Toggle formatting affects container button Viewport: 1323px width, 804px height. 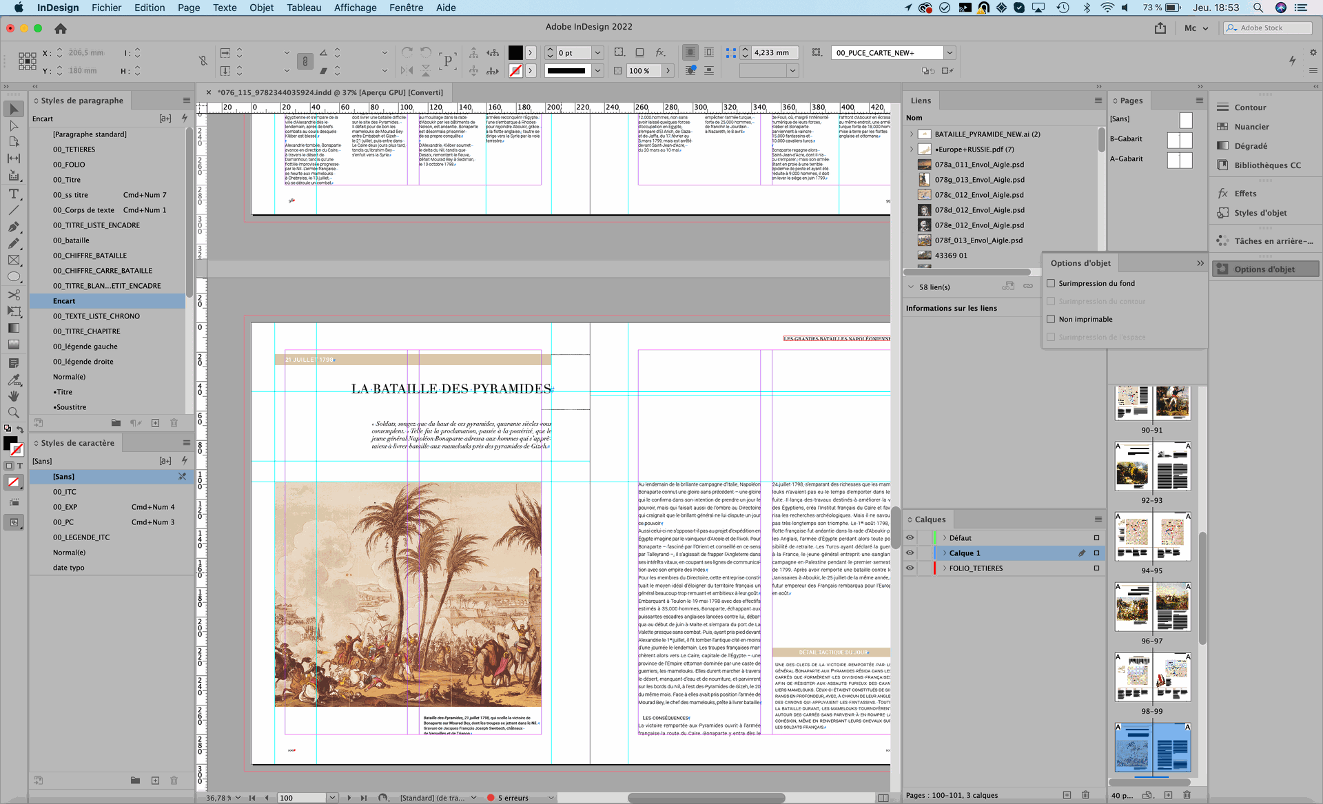[x=9, y=466]
